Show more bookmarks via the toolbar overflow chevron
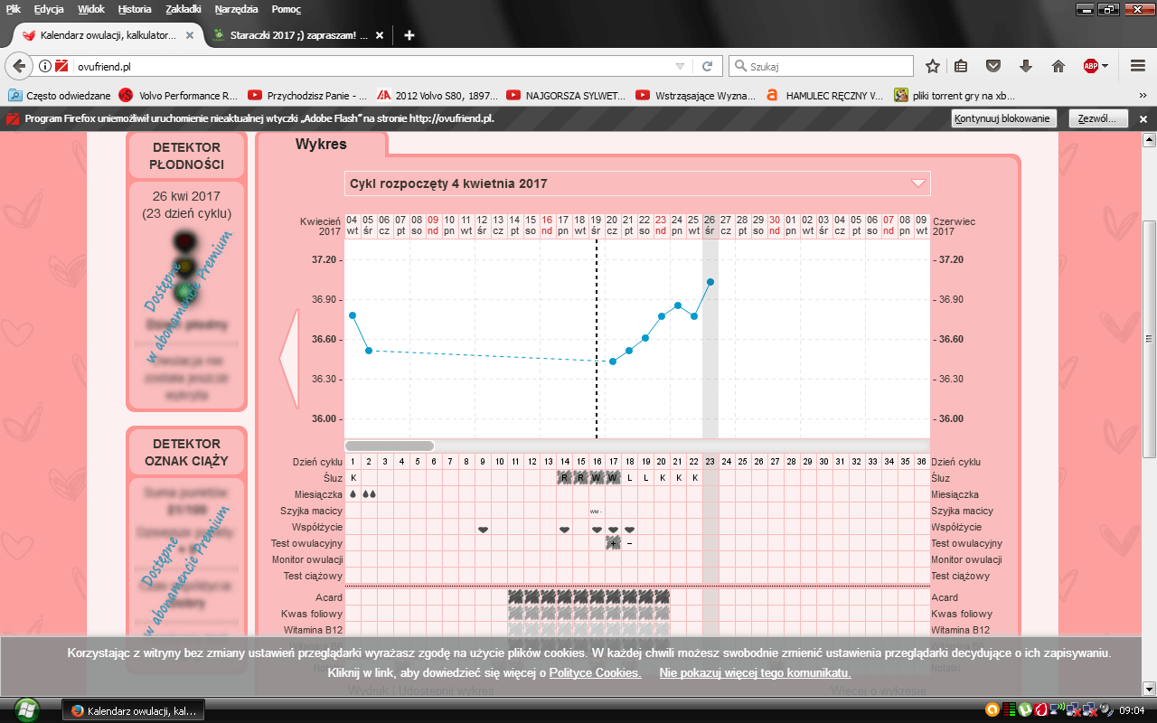 click(x=1143, y=95)
